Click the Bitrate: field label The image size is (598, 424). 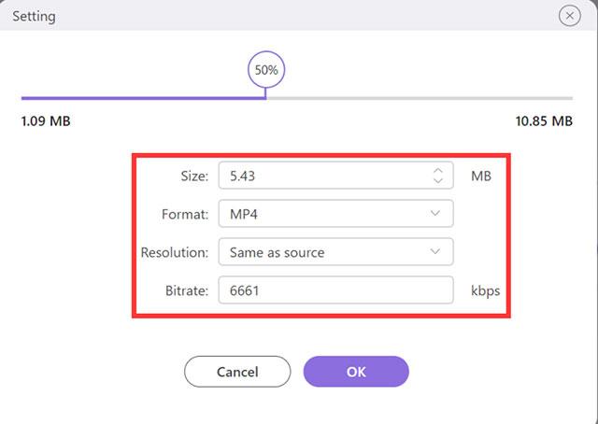coord(188,290)
